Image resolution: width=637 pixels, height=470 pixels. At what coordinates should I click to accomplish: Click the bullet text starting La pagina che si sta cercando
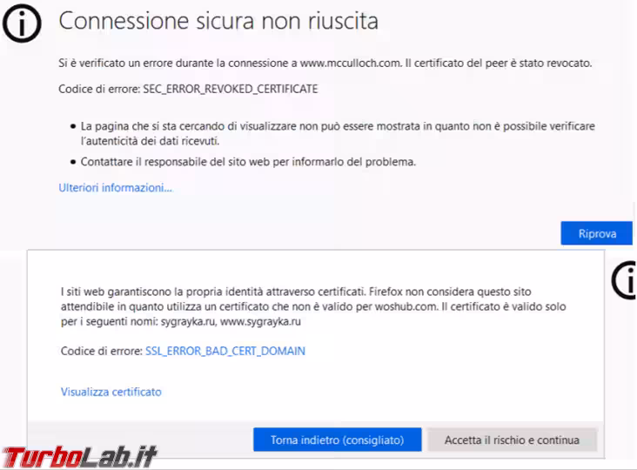pyautogui.click(x=338, y=133)
